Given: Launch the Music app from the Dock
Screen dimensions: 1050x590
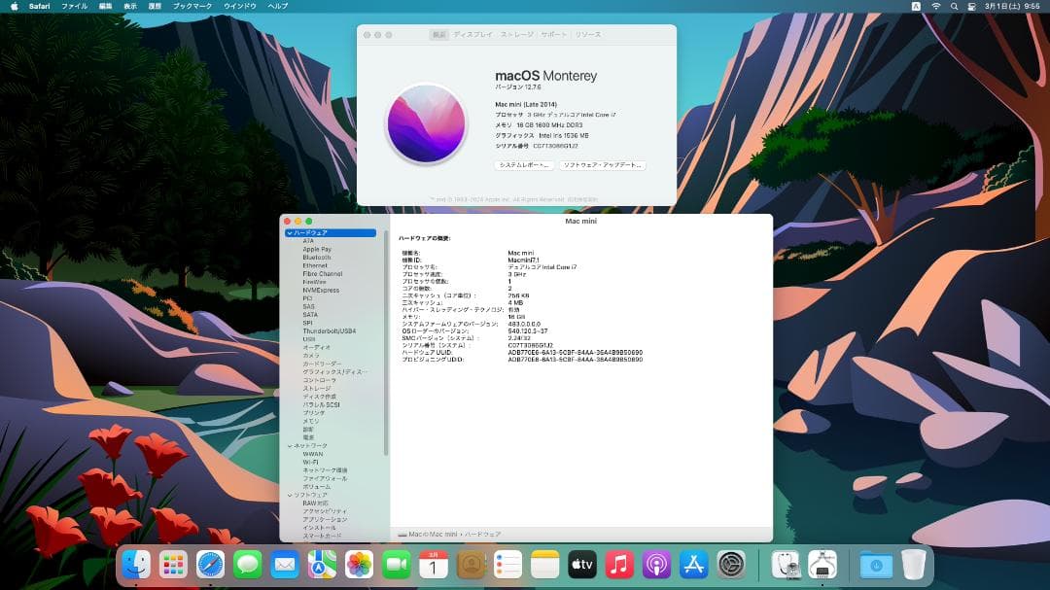Looking at the screenshot, I should pyautogui.click(x=618, y=564).
